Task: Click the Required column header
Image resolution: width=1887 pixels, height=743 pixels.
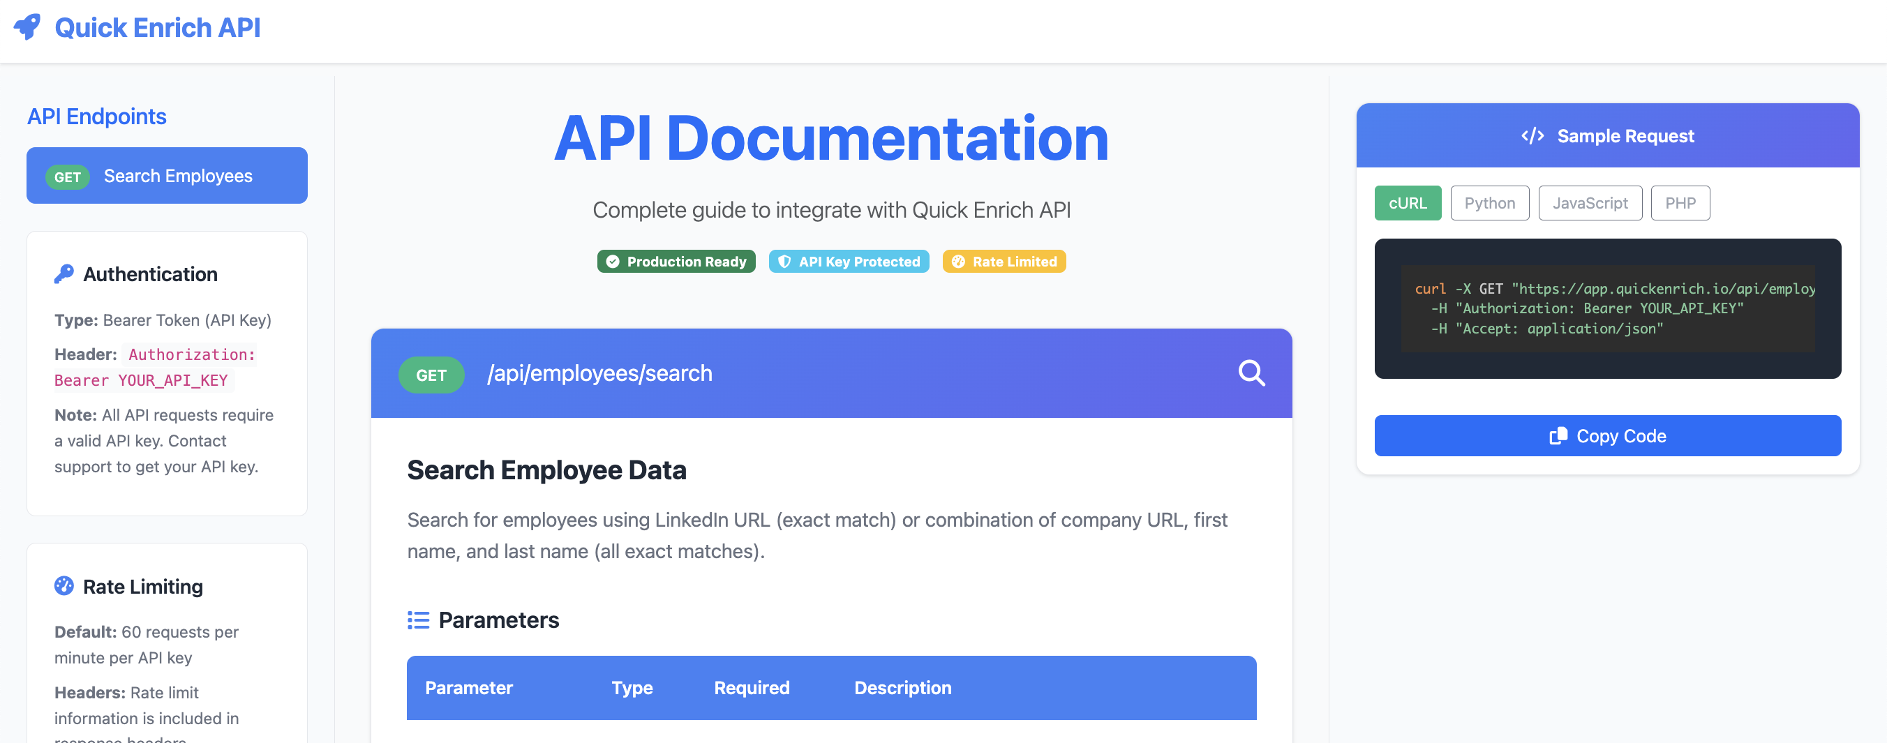Action: coord(752,688)
